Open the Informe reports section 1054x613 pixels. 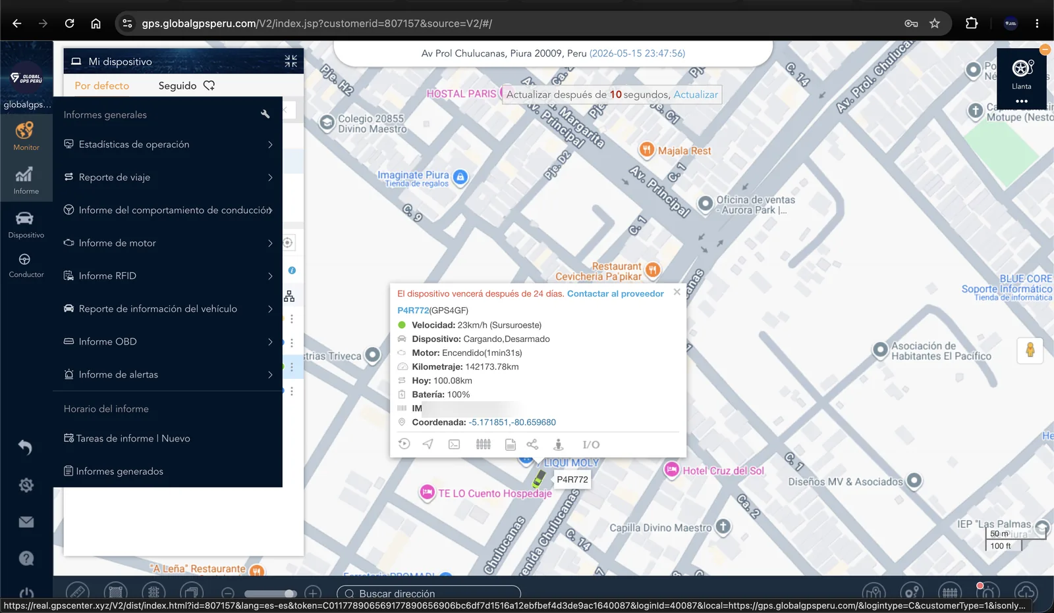[26, 180]
